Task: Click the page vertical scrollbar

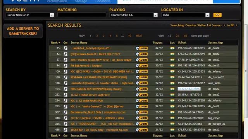Action: pos(246,71)
